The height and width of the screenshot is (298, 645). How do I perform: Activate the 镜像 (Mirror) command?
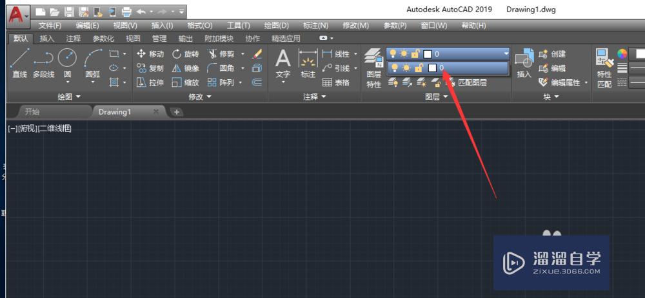point(186,68)
